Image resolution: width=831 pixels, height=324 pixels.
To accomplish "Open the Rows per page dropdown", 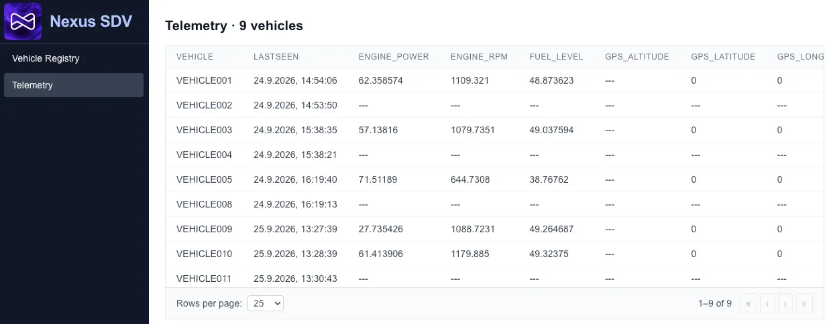I will (266, 303).
